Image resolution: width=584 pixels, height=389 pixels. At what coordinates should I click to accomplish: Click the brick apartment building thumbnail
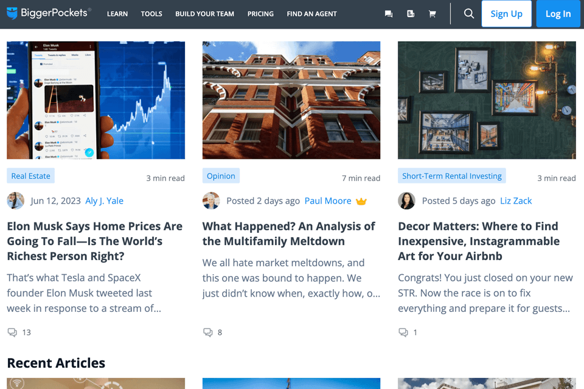pos(291,100)
